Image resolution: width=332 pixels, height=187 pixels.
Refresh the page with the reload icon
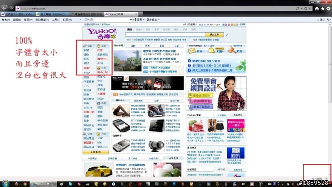306,8
